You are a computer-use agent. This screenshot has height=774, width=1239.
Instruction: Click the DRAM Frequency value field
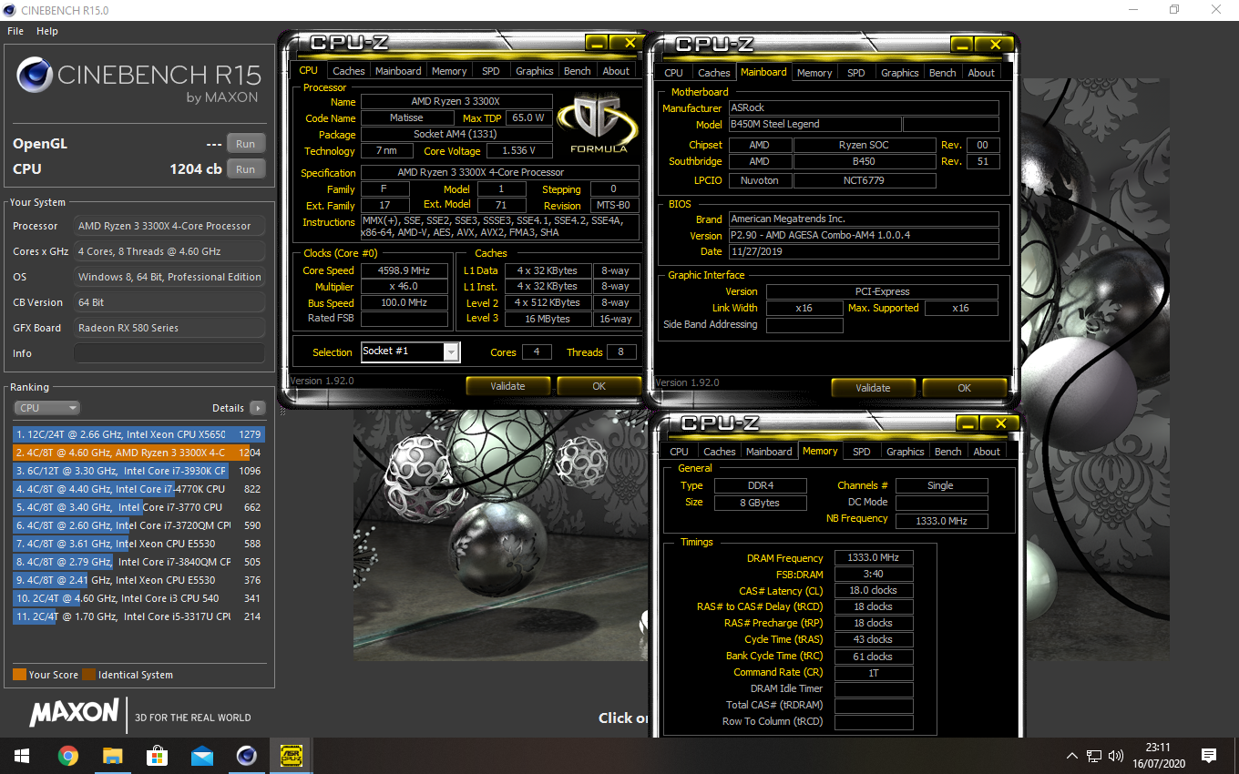click(873, 558)
